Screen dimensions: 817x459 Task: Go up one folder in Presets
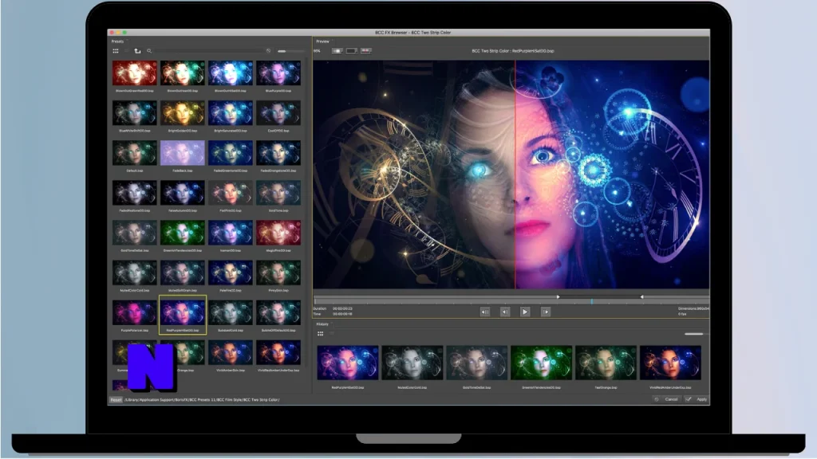coord(137,51)
